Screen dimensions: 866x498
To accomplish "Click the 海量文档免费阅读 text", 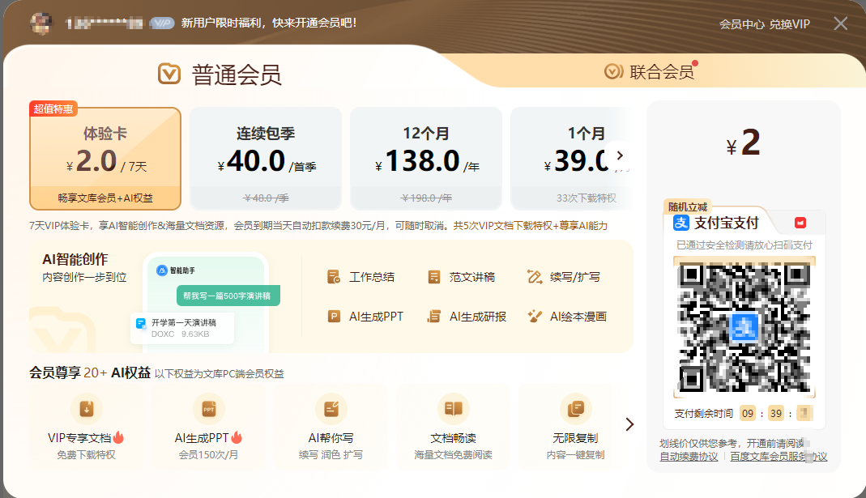I will pyautogui.click(x=454, y=455).
